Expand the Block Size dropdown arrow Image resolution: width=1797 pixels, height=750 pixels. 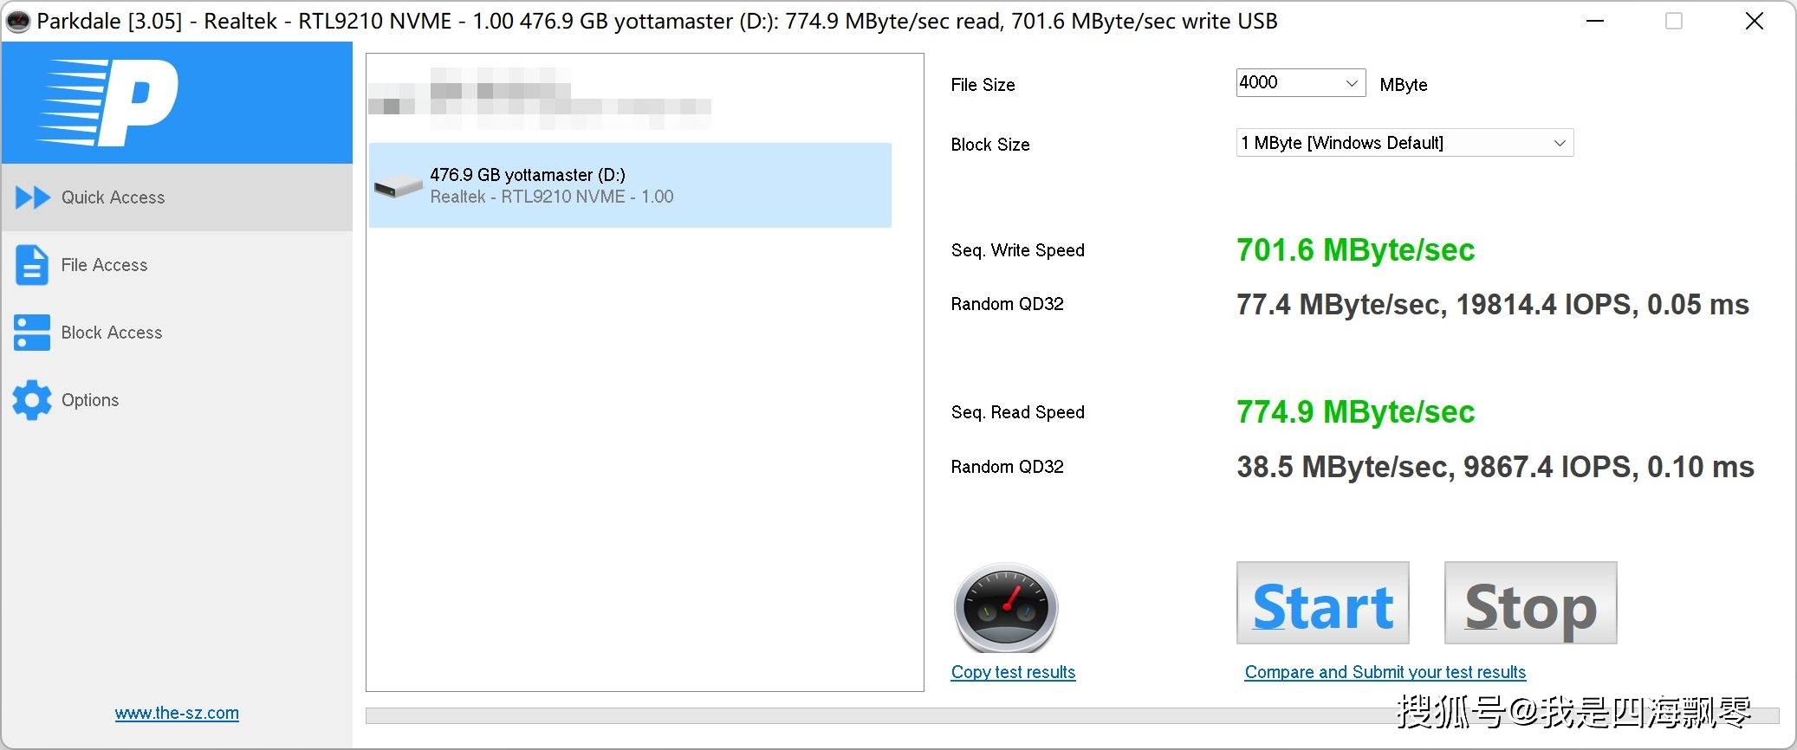1560,143
